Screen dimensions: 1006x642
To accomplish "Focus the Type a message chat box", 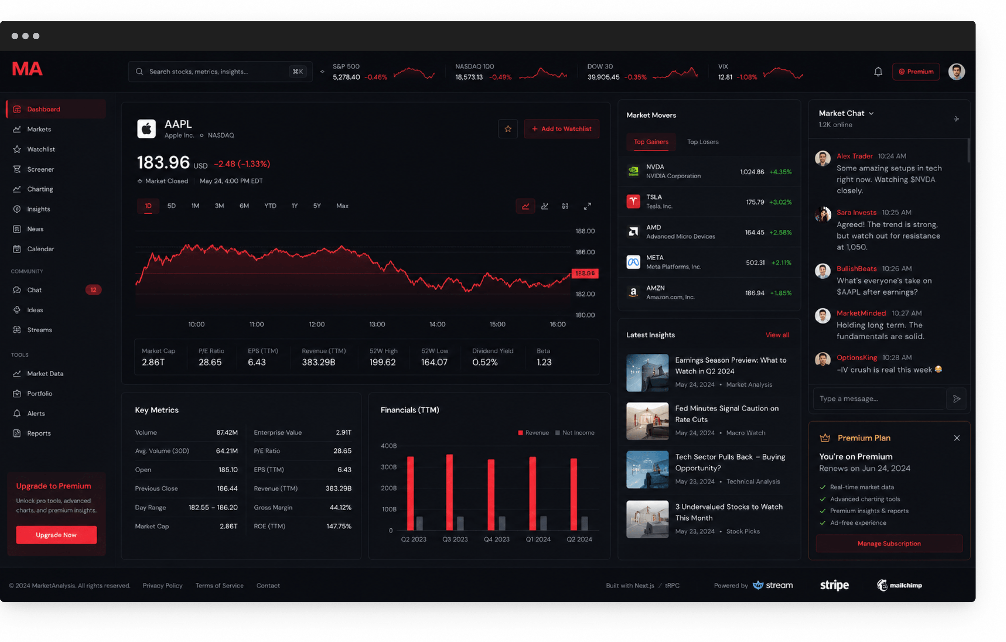I will (x=879, y=399).
